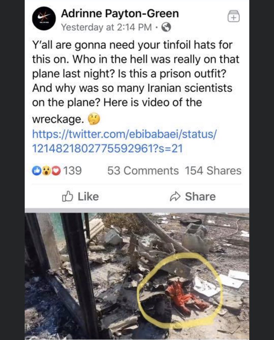View the 154 Shares list

click(x=213, y=171)
